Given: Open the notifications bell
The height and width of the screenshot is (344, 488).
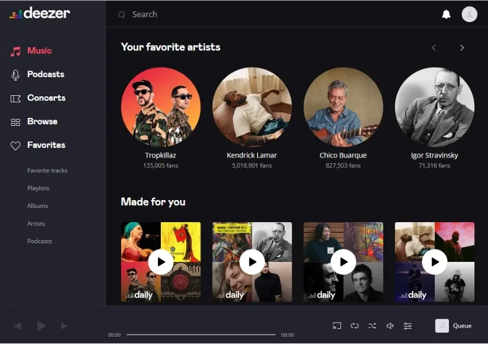Looking at the screenshot, I should 446,14.
